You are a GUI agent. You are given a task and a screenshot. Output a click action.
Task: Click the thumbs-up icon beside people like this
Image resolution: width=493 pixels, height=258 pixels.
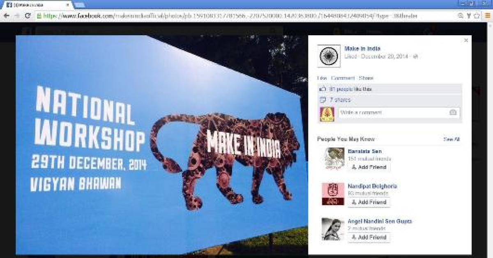[x=323, y=89]
